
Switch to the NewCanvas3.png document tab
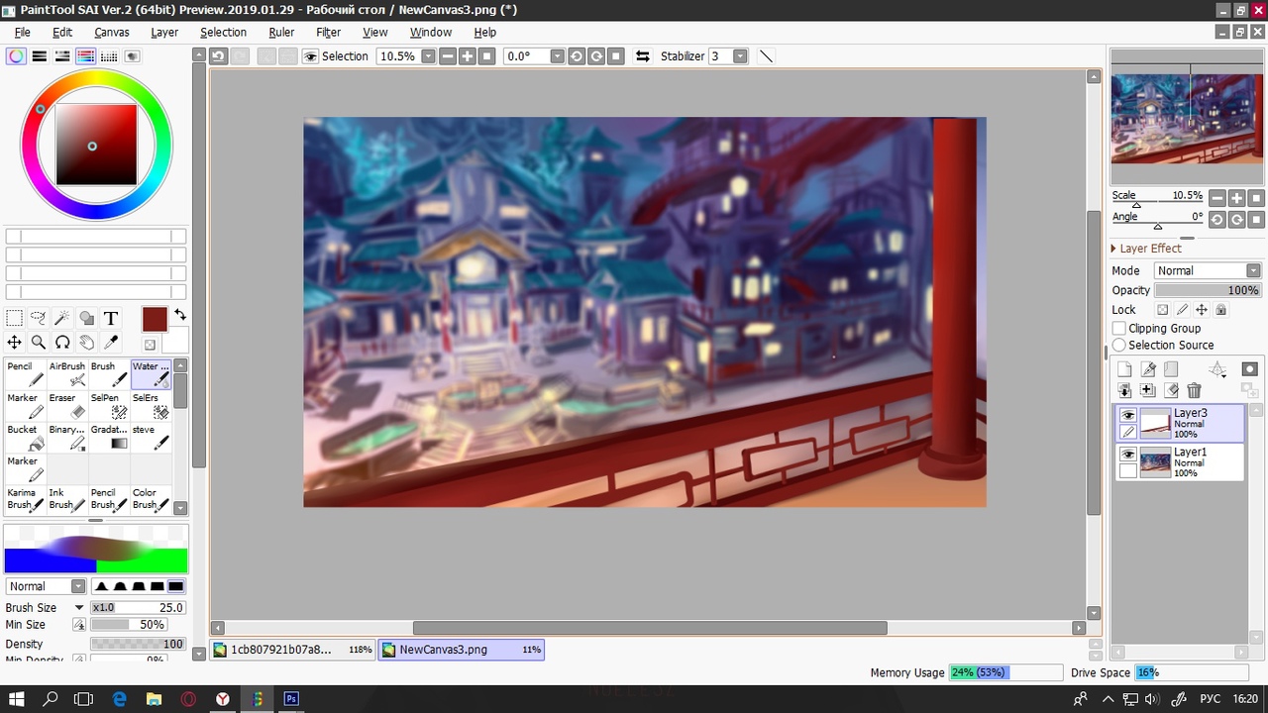462,650
